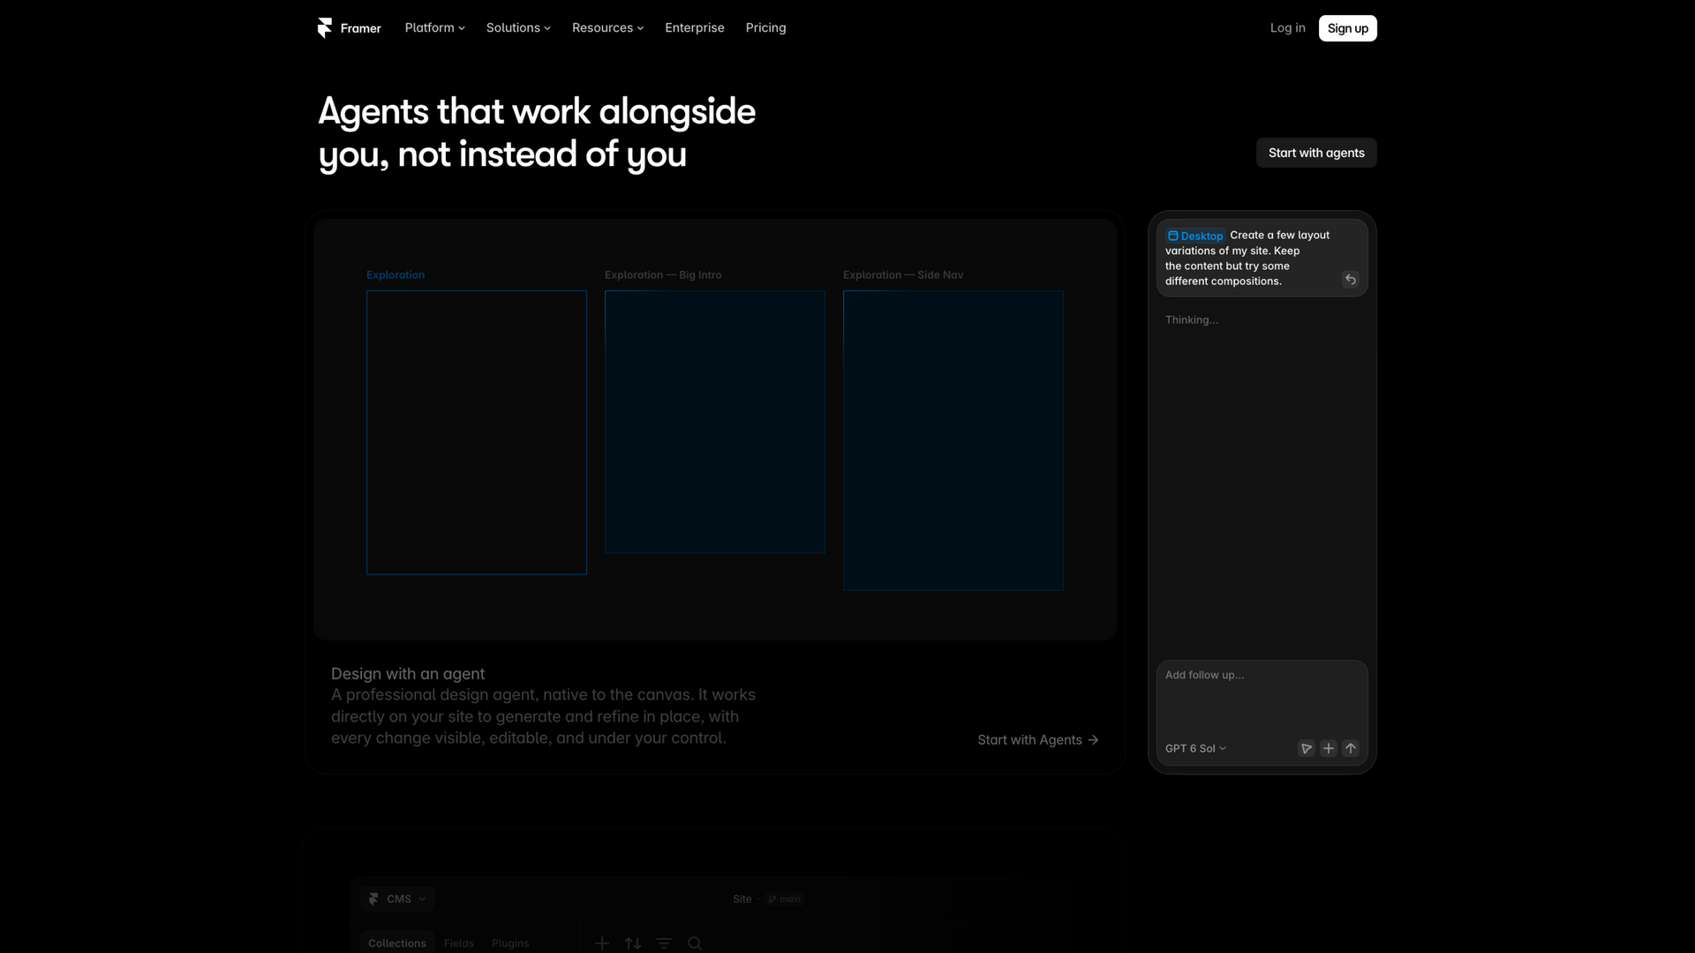Expand the CMS dropdown
Screen dimensions: 1695x953
(x=397, y=899)
